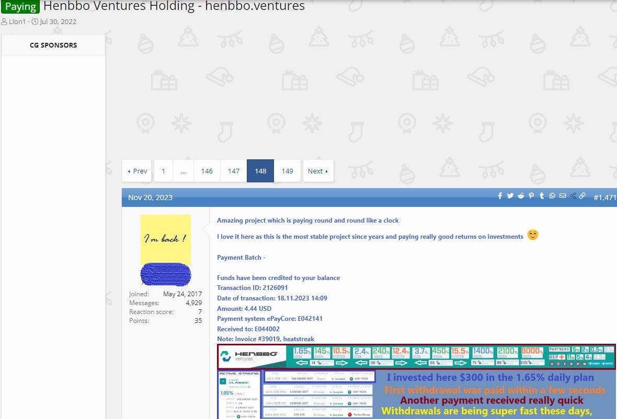
Task: Click 'Received to: E044002' text
Action: tap(248, 329)
